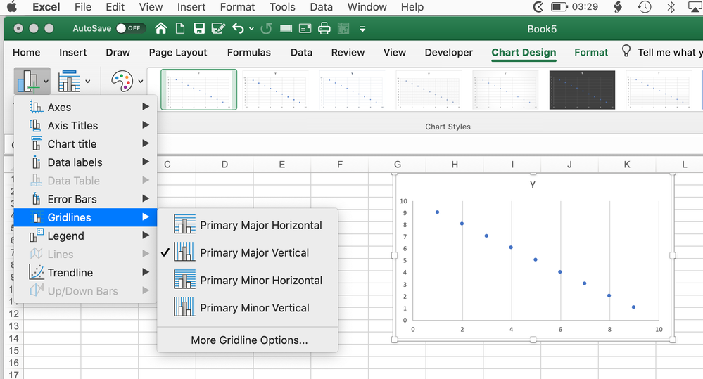Select the first chart style thumbnail
This screenshot has width=703, height=379.
pos(199,89)
